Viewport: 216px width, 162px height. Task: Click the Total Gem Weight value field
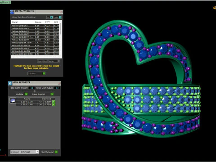click(31, 88)
